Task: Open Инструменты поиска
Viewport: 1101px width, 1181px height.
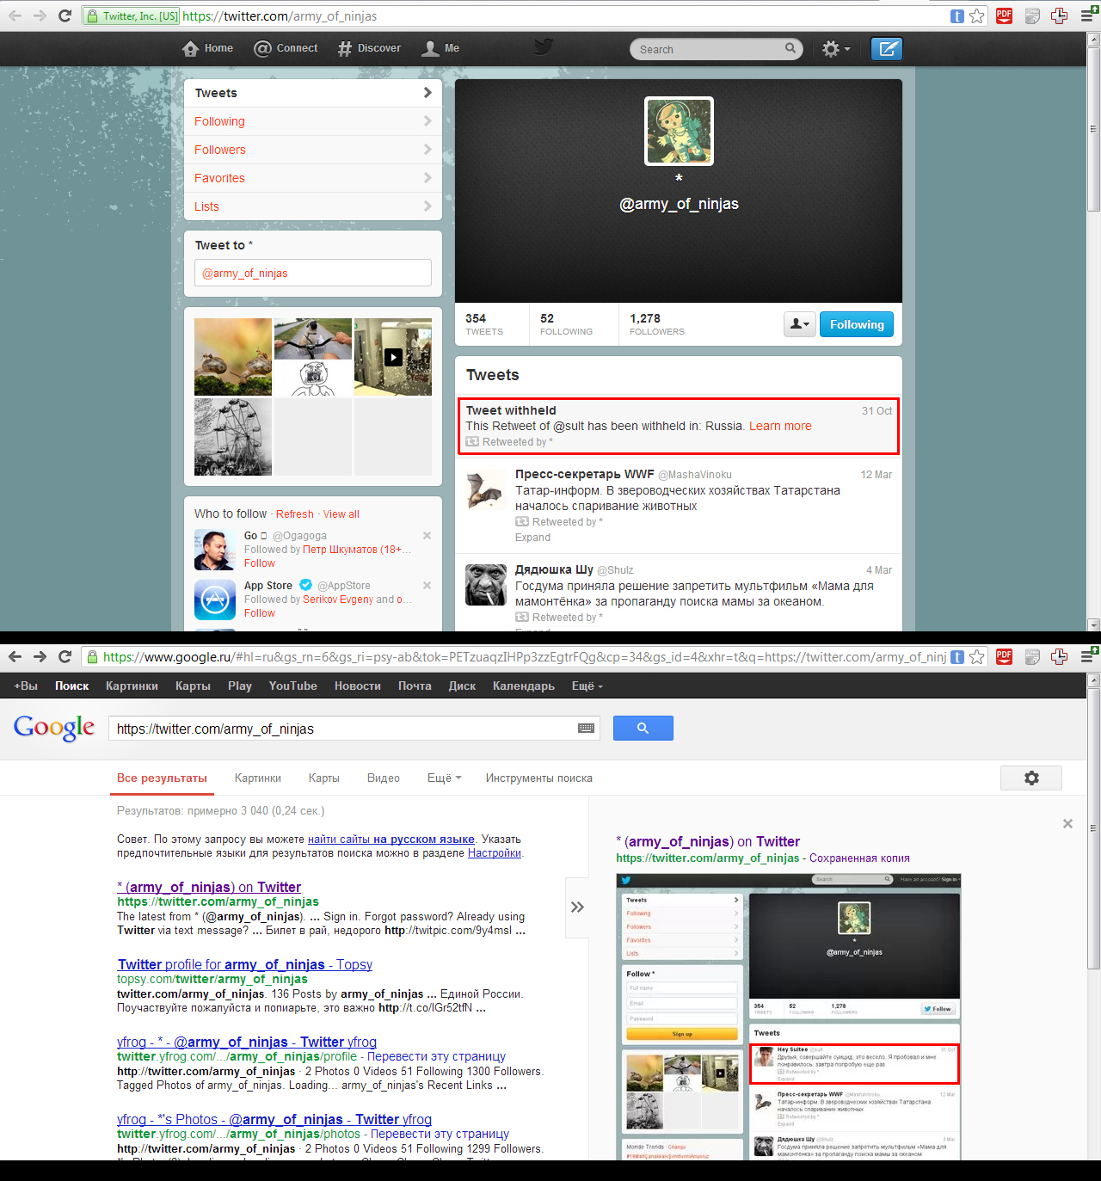Action: (x=539, y=778)
